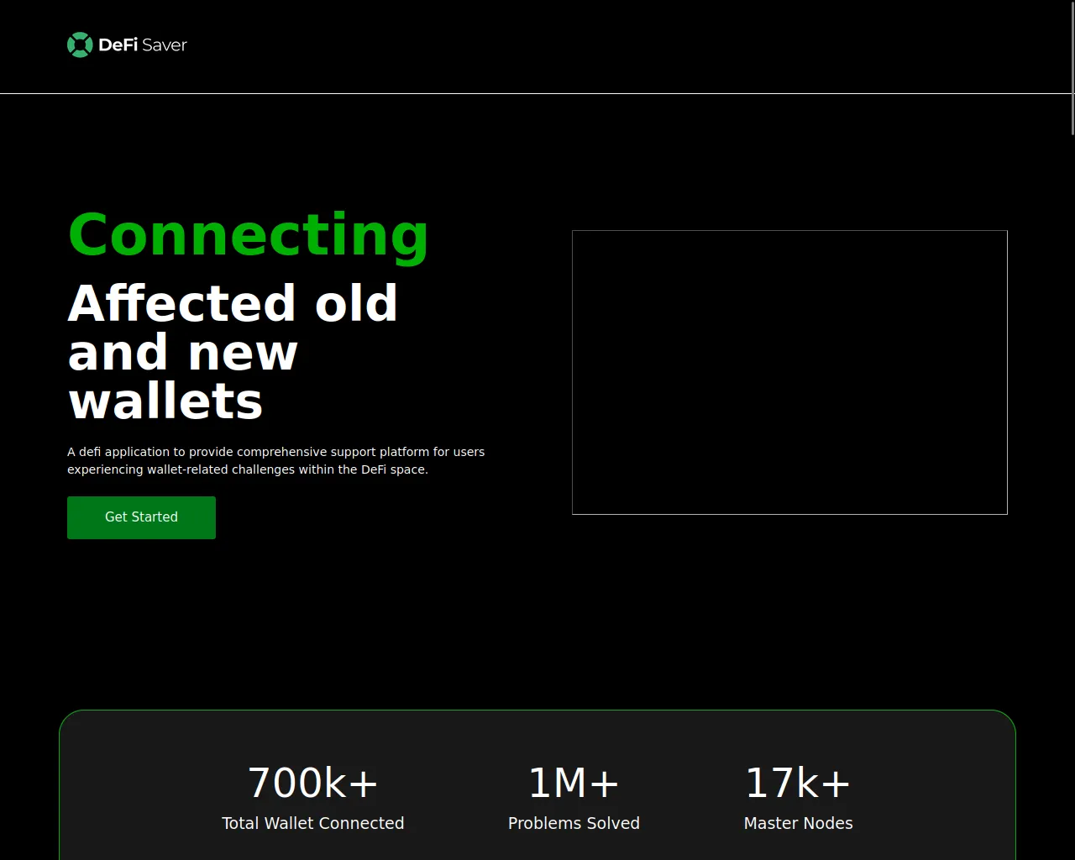1075x860 pixels.
Task: Select the Master Nodes label
Action: 798,823
